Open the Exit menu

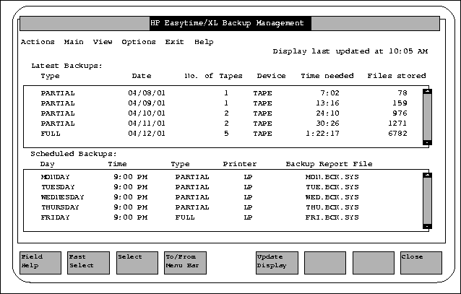[x=174, y=42]
